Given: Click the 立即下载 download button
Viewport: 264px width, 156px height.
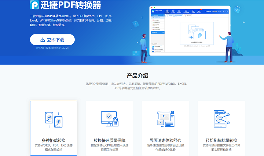Looking at the screenshot, I should (x=52, y=40).
